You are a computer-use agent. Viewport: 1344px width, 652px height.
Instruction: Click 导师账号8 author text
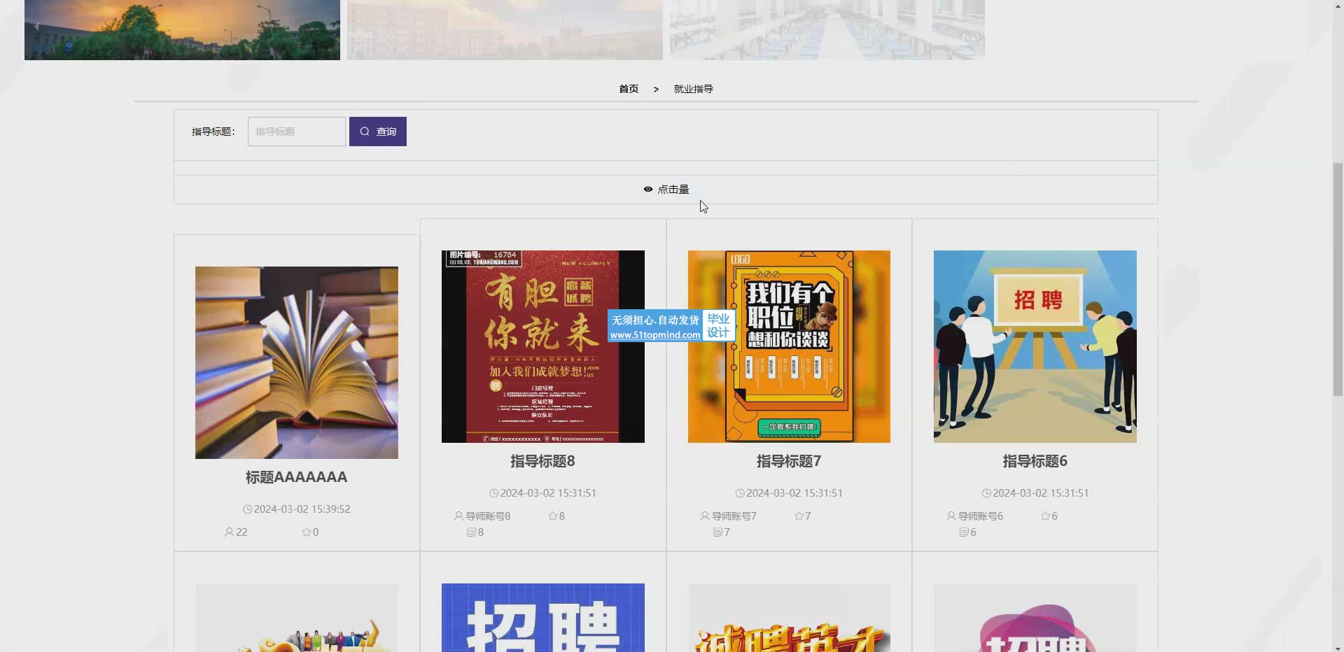[488, 516]
